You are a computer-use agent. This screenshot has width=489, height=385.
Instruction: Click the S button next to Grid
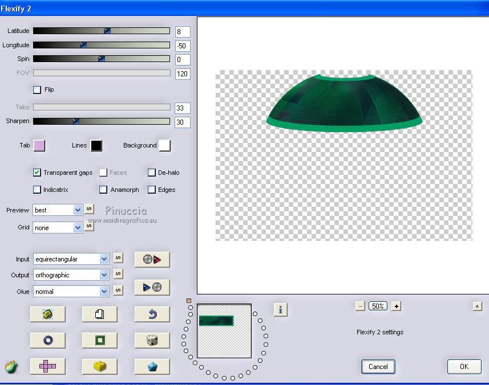tap(89, 226)
